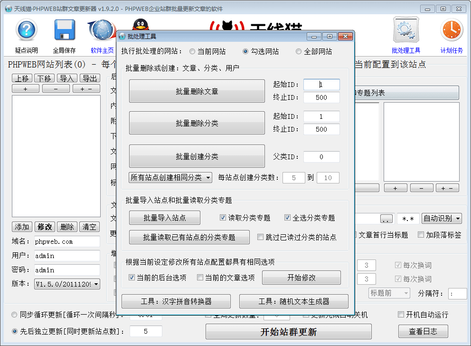The image size is (471, 346).
Task: Click 修改 button below website list
Action: (45, 227)
